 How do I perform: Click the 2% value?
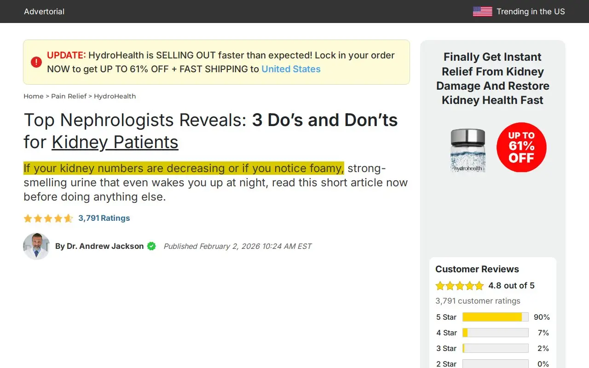click(x=543, y=348)
